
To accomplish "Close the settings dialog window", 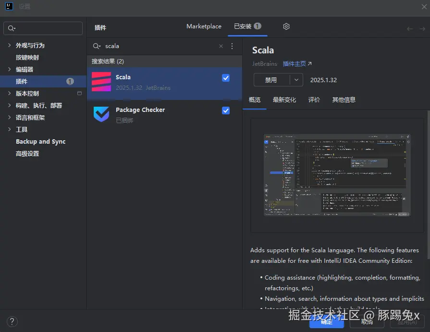I will coord(424,7).
